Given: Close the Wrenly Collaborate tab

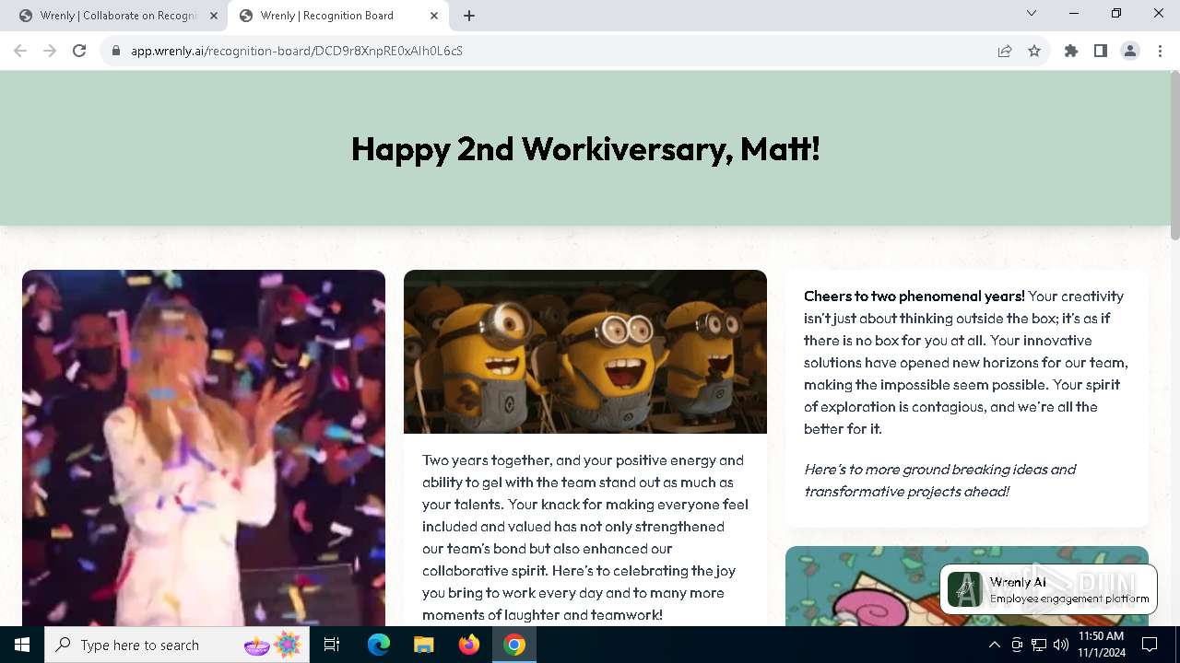Looking at the screenshot, I should click(x=214, y=16).
